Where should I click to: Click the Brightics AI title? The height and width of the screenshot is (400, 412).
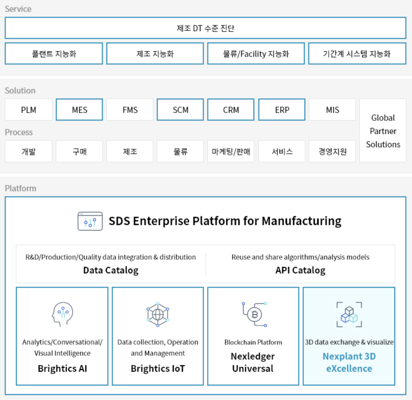[x=62, y=369]
